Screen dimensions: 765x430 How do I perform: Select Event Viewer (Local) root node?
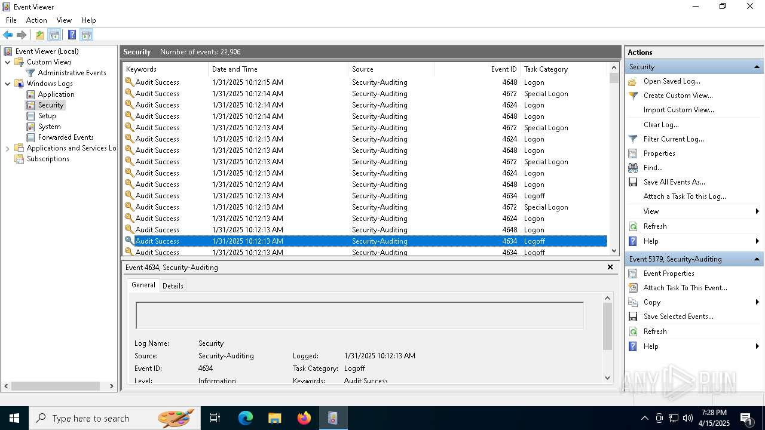coord(47,51)
